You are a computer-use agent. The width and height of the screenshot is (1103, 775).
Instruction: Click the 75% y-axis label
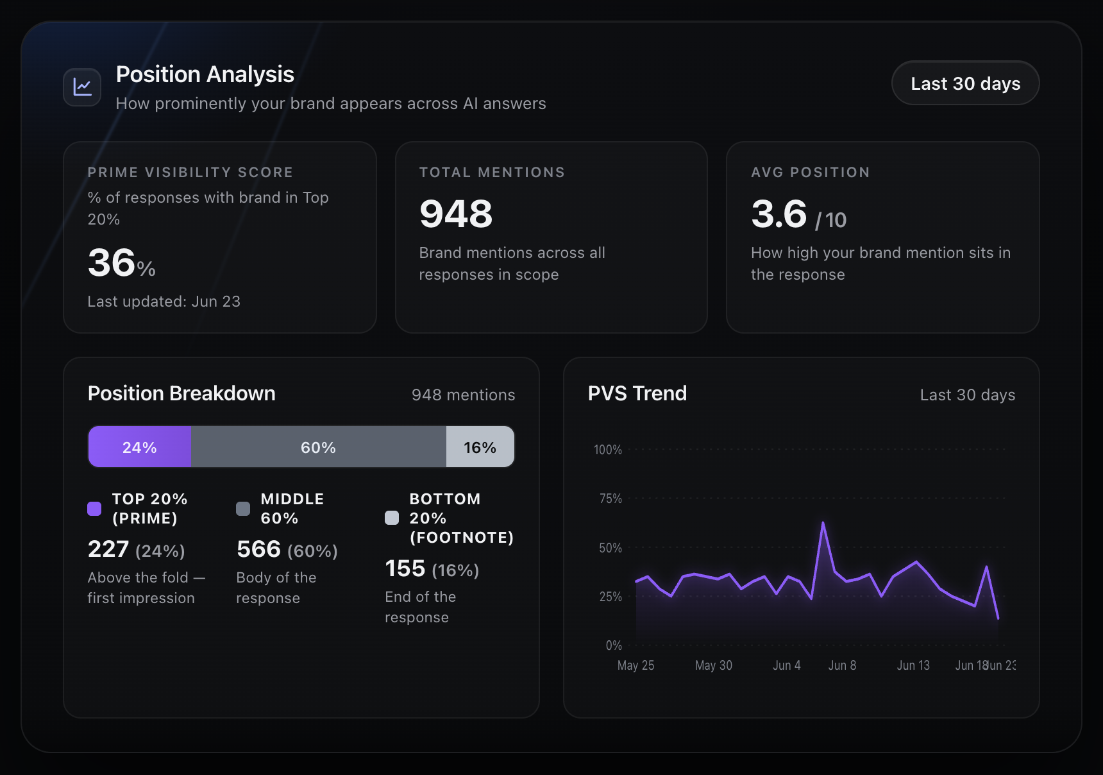click(x=610, y=498)
